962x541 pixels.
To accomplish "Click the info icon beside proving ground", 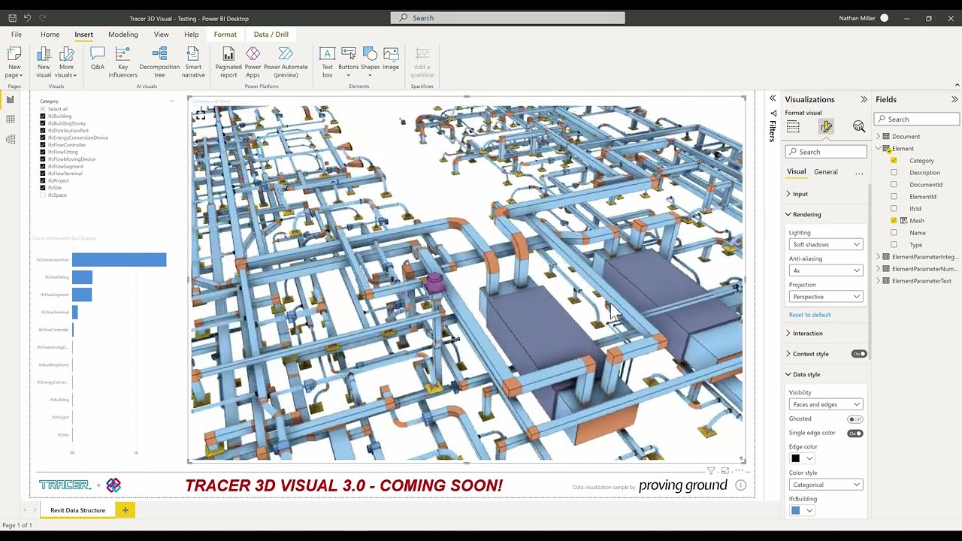I will [740, 485].
